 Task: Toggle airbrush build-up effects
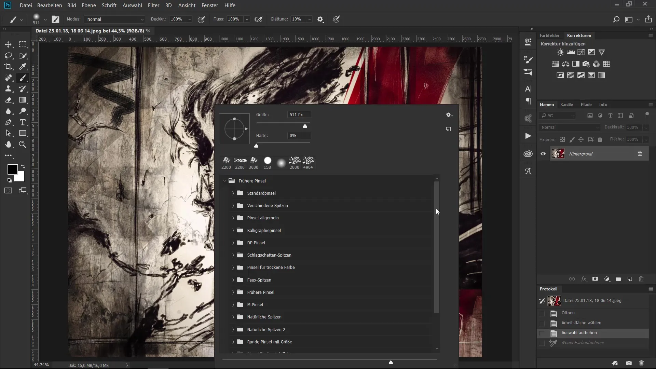point(259,19)
